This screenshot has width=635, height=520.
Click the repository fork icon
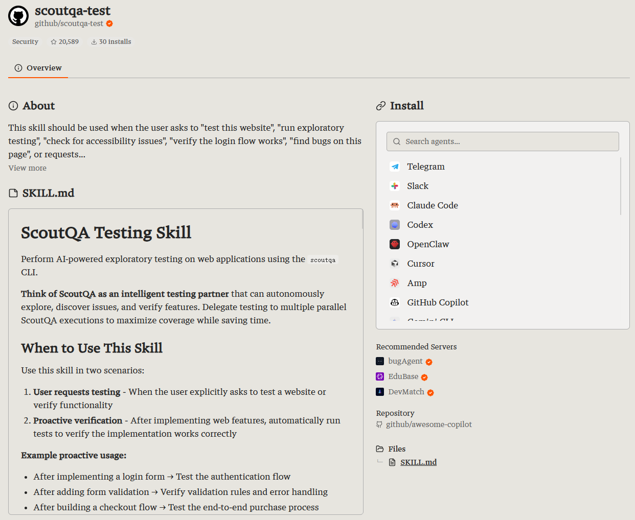379,424
